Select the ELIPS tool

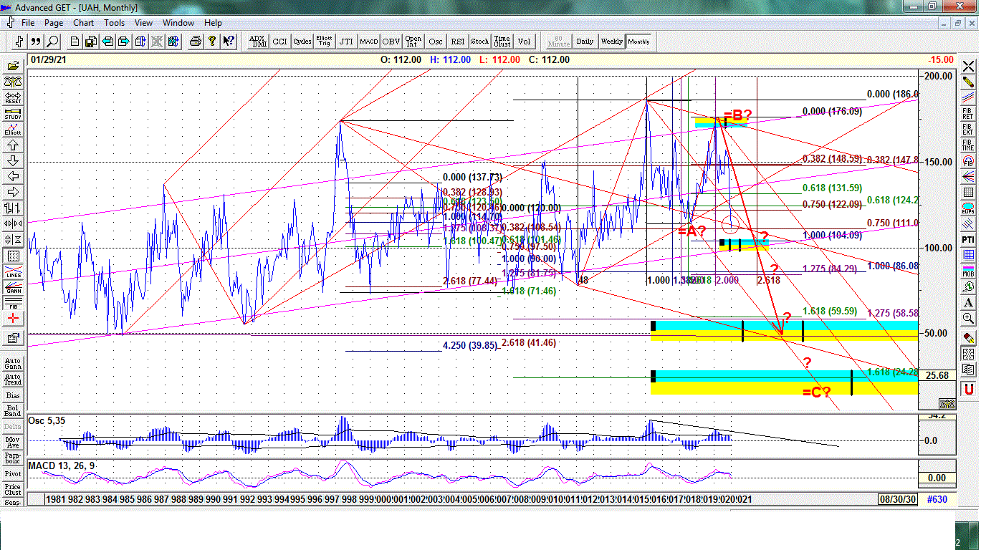point(968,208)
